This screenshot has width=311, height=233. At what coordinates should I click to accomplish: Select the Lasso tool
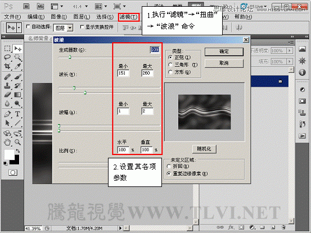[7, 57]
